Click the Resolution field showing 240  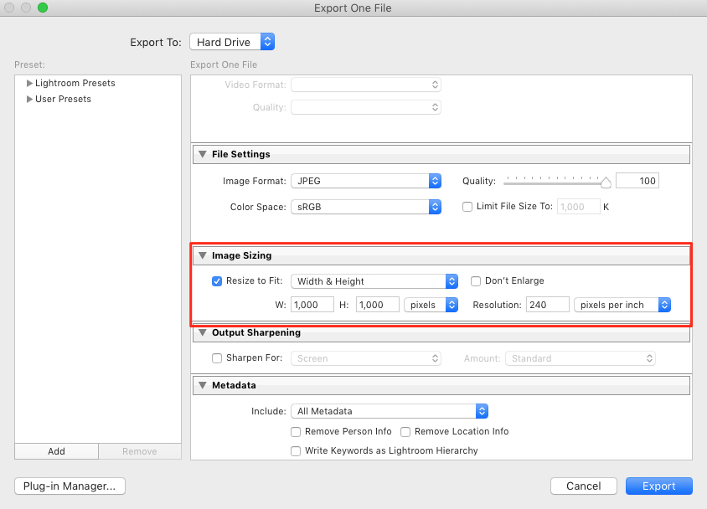547,305
